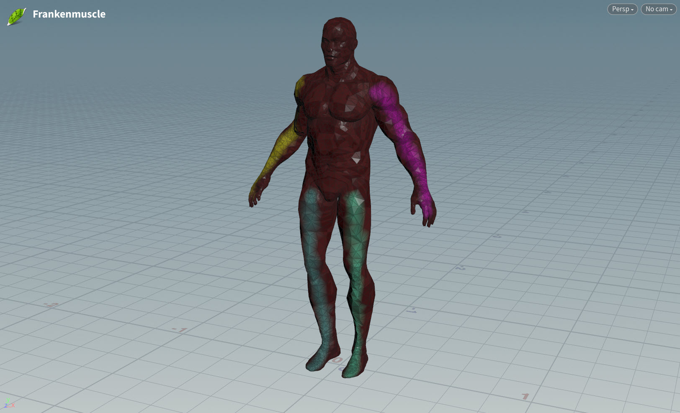680x413 pixels.
Task: Click the grid label "-1" on the floor
Action: click(x=180, y=330)
